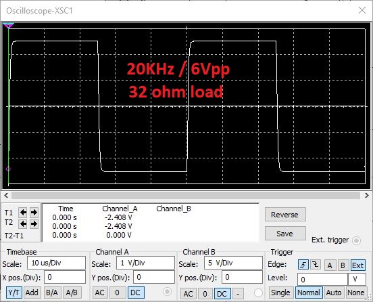This screenshot has height=302, width=373.
Task: Move cursor T1 right with arrow
Action: coord(34,212)
